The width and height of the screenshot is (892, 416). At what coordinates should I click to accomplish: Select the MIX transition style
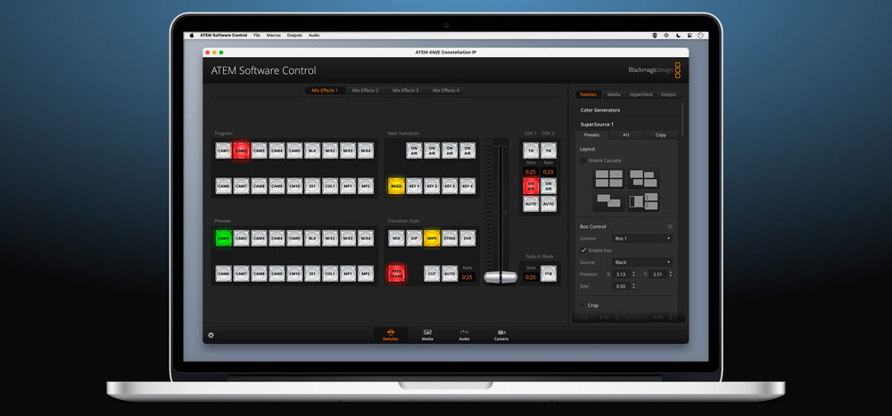pyautogui.click(x=397, y=238)
